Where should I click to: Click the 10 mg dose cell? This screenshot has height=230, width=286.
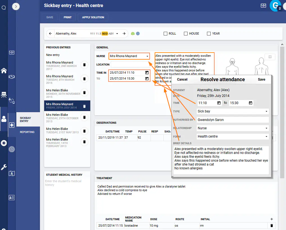pos(162,226)
